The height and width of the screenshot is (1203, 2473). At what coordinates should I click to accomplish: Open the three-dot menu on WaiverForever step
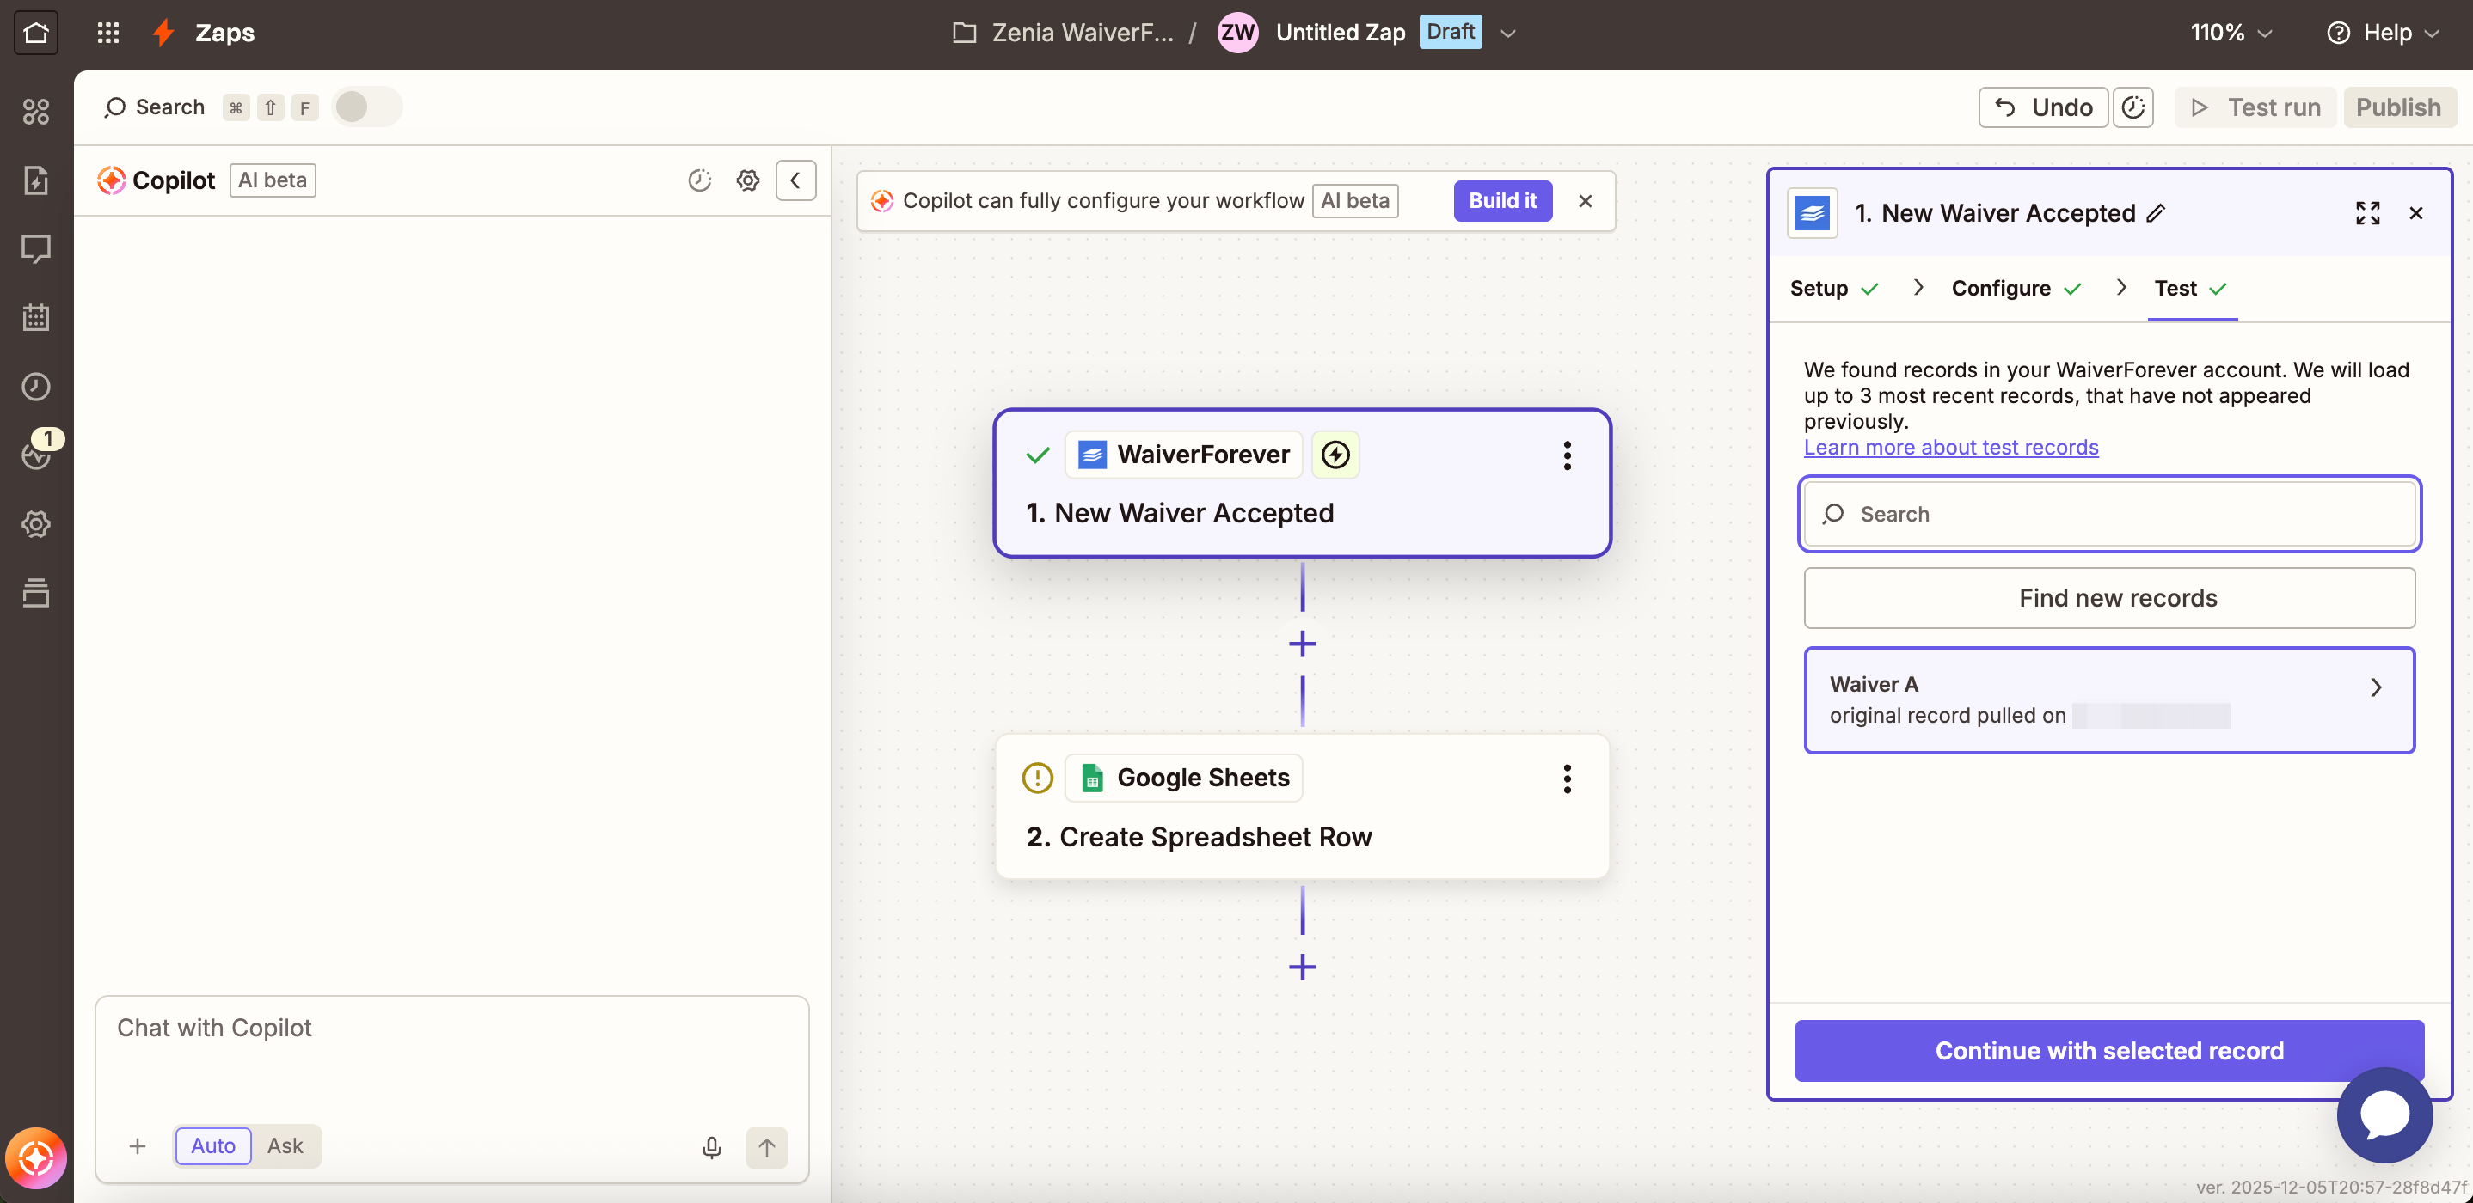pyautogui.click(x=1567, y=455)
